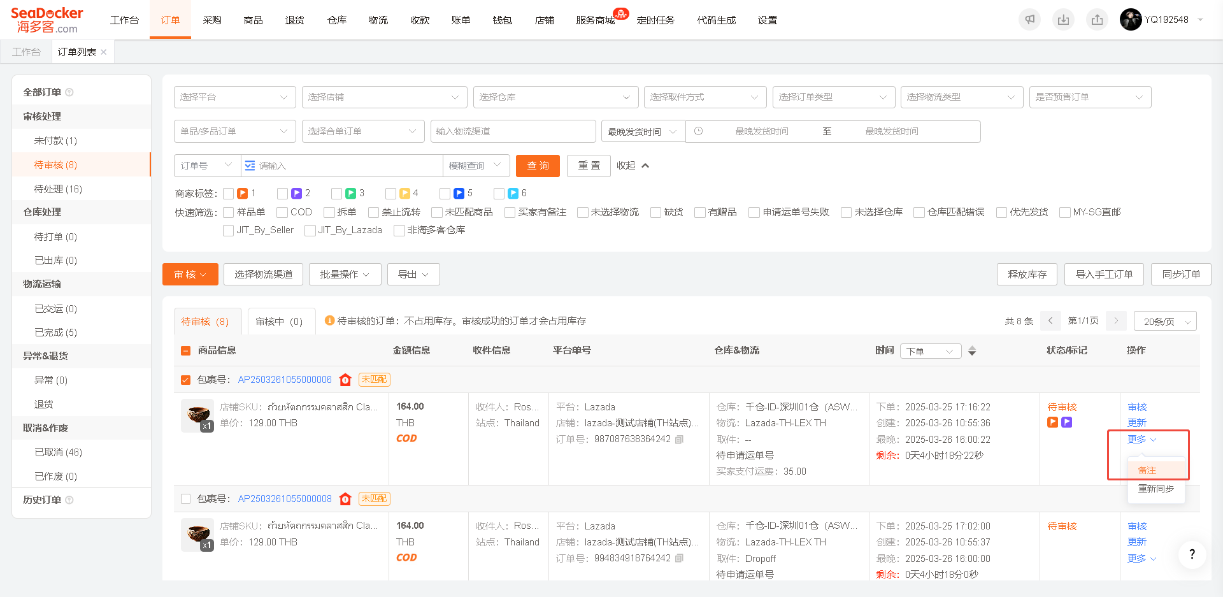The width and height of the screenshot is (1223, 597).
Task: Close the 订单列表 tab
Action: [x=104, y=52]
